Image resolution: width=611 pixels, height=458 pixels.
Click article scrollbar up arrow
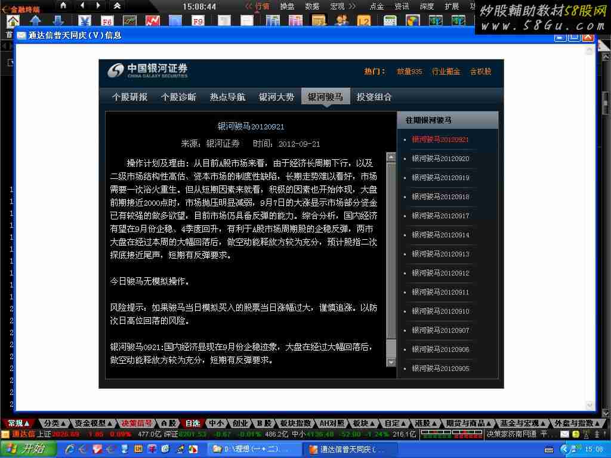[x=391, y=157]
